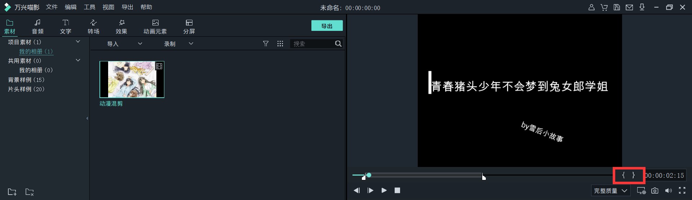
Task: Open the shopping cart icon
Action: coord(604,7)
